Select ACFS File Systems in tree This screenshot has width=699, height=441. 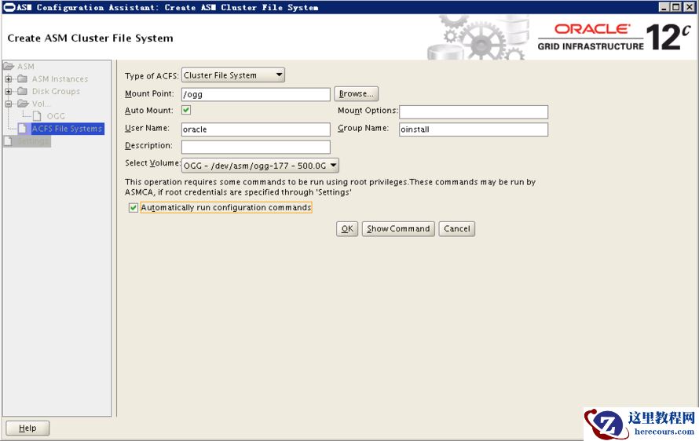68,129
